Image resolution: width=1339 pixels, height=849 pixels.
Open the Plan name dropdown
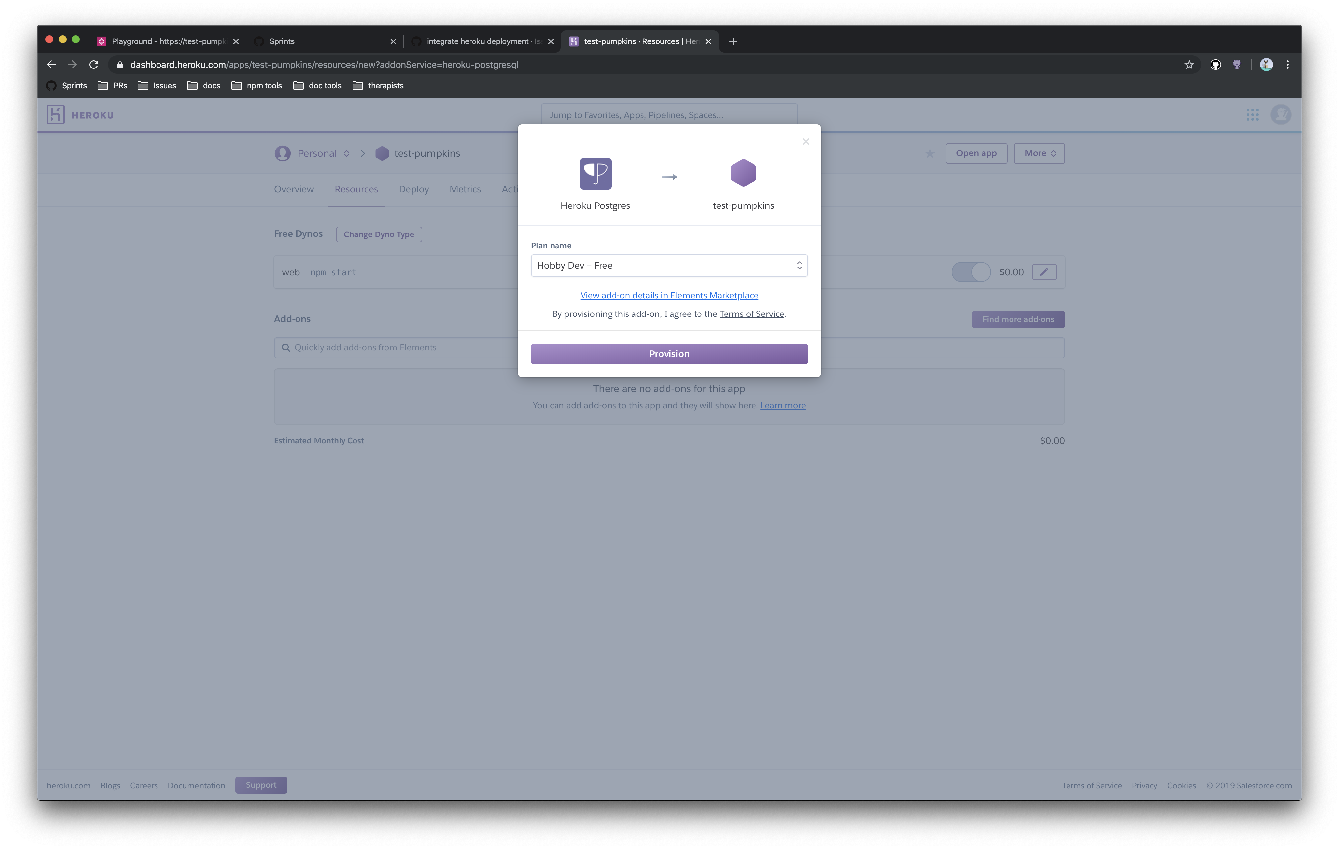pos(669,265)
